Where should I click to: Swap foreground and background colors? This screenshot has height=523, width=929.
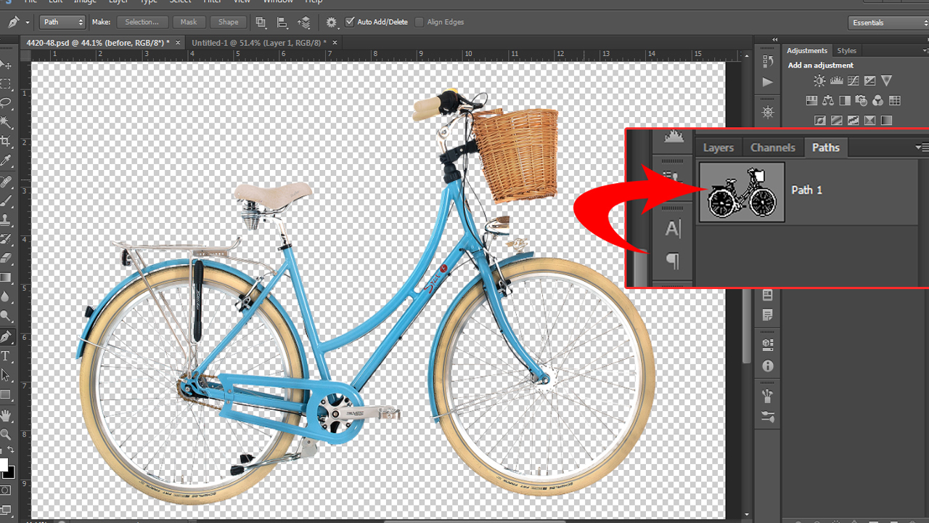point(11,451)
